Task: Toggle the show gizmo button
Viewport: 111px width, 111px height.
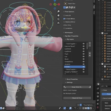Action: pyautogui.click(x=65, y=108)
